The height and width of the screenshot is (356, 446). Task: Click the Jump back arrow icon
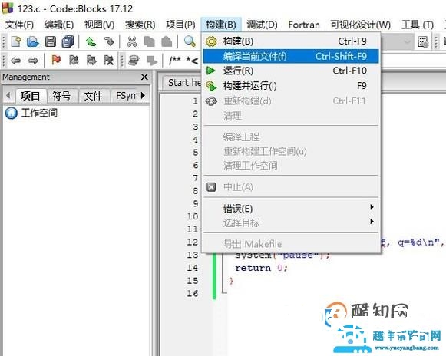click(x=15, y=61)
